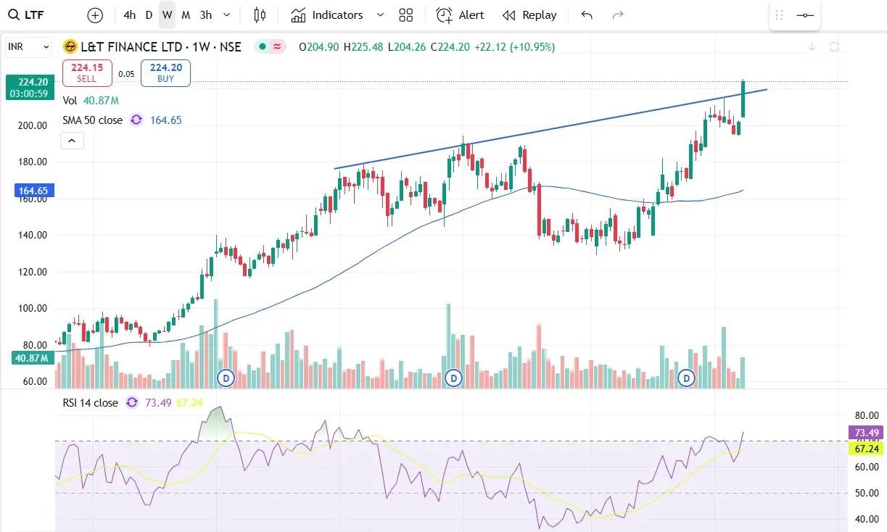Screen dimensions: 887x532
Task: Expand the timeframe interval dropdown
Action: (x=227, y=14)
